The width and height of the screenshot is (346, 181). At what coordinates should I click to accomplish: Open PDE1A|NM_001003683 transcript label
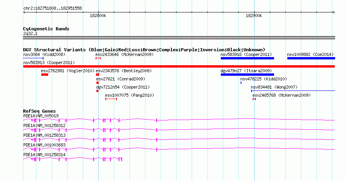(x=44, y=145)
